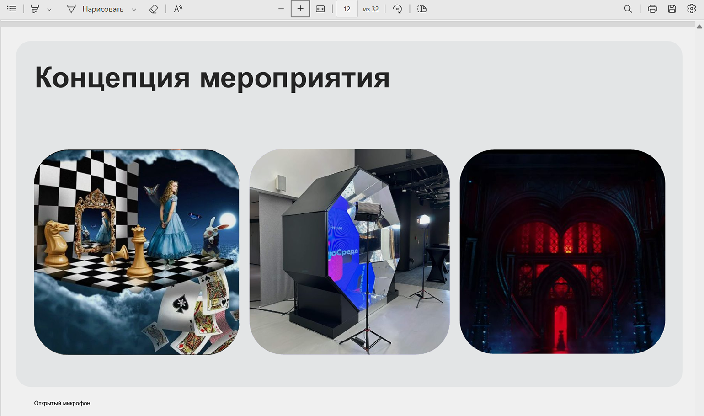Zoom in with the plus button
The image size is (704, 416).
tap(300, 9)
